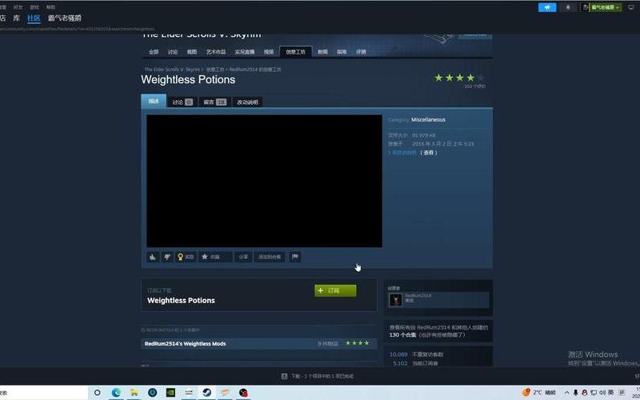Viewport: 640px width, 400px height.
Task: Click the blue announcements megaphone button
Action: click(547, 7)
